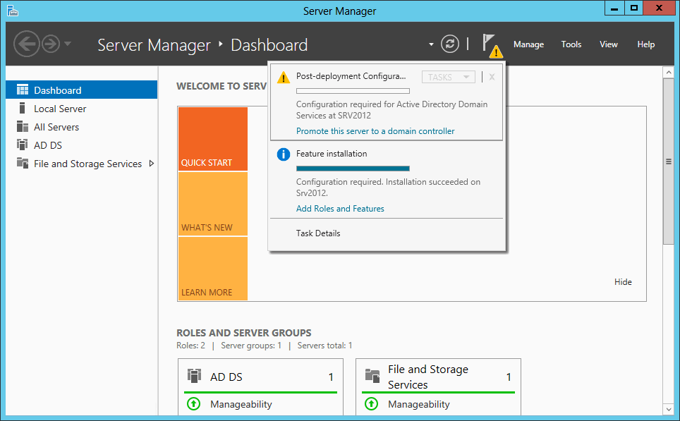Click File and Storage Services green status icon
The image size is (680, 421).
[371, 403]
